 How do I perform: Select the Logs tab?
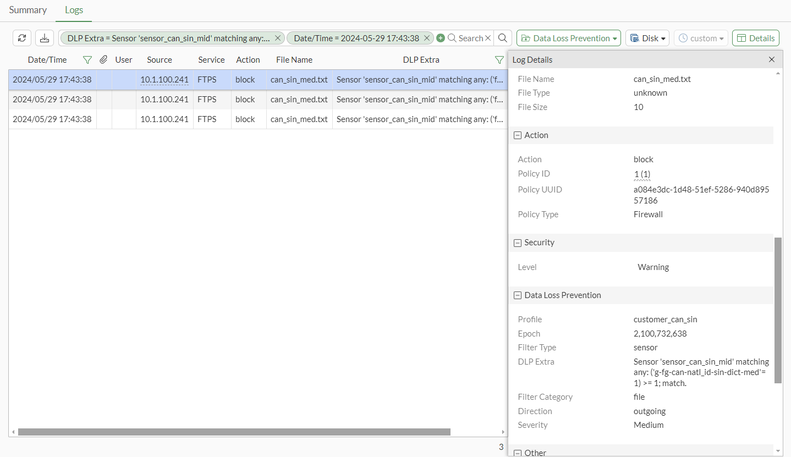(x=74, y=10)
